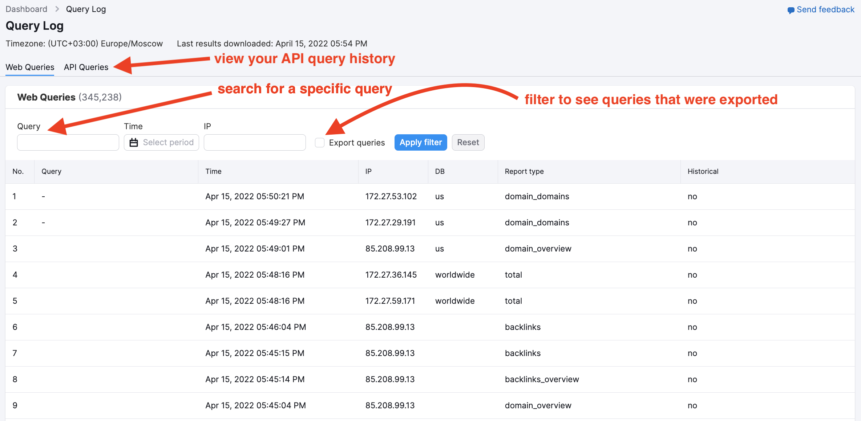Reset all filter fields

pos(468,142)
